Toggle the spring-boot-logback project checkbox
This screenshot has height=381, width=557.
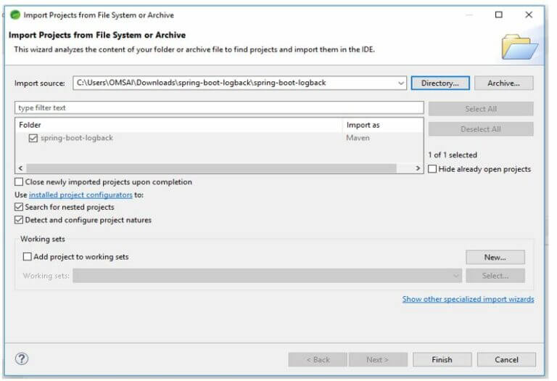(x=33, y=138)
